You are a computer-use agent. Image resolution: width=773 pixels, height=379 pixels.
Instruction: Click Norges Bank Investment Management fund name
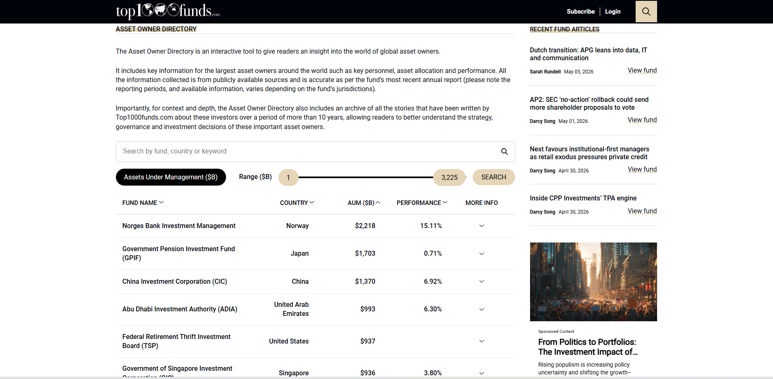pyautogui.click(x=179, y=226)
